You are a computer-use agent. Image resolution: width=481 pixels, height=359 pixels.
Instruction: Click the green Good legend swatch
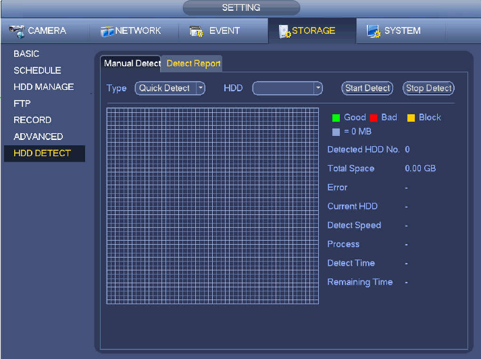pyautogui.click(x=336, y=118)
